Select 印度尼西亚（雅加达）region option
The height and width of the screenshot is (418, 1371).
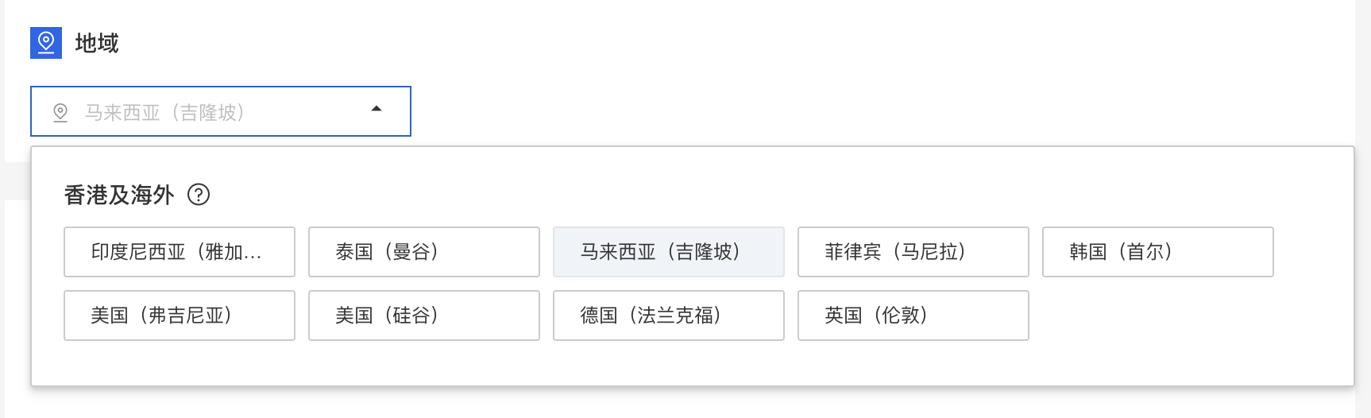180,252
